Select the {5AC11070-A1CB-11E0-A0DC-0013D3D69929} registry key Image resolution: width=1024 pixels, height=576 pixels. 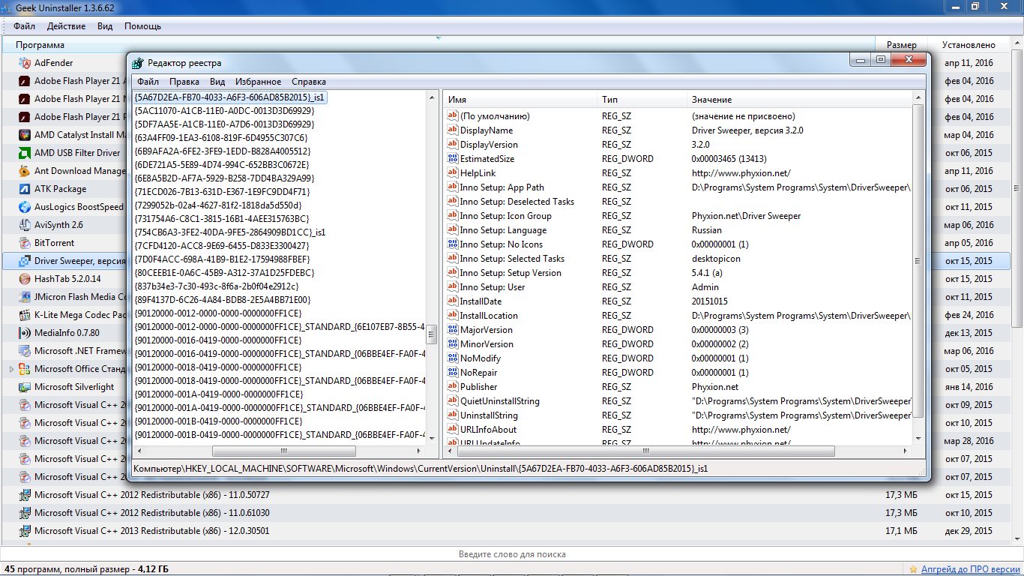223,110
